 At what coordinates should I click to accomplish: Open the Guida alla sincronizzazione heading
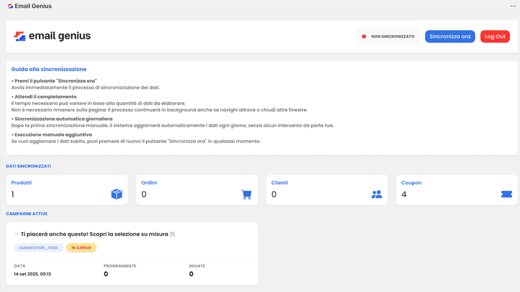49,69
